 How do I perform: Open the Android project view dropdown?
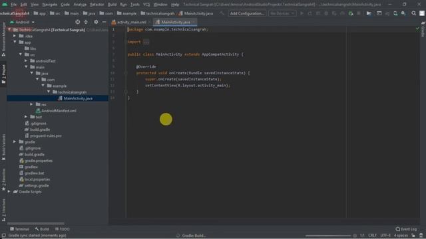22,22
